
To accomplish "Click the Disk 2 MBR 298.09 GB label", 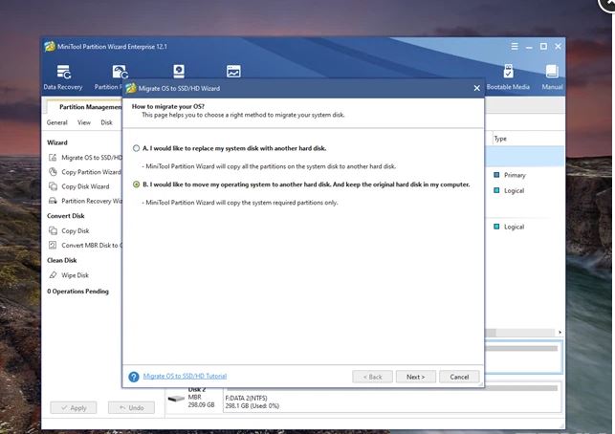I will (x=201, y=397).
